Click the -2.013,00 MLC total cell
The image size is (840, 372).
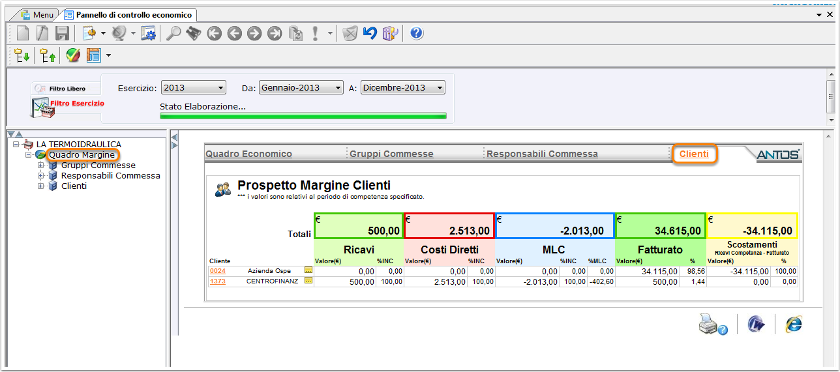(x=555, y=225)
